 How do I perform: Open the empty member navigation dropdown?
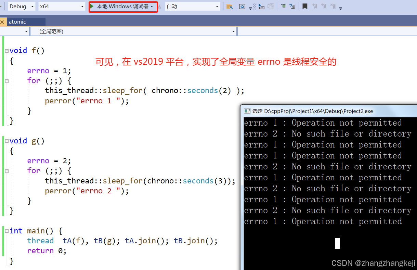[327, 31]
